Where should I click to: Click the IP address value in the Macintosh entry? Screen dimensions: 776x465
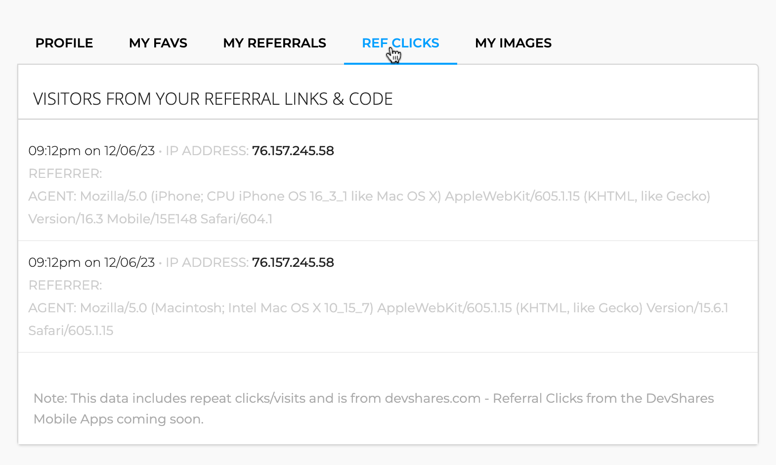[293, 262]
